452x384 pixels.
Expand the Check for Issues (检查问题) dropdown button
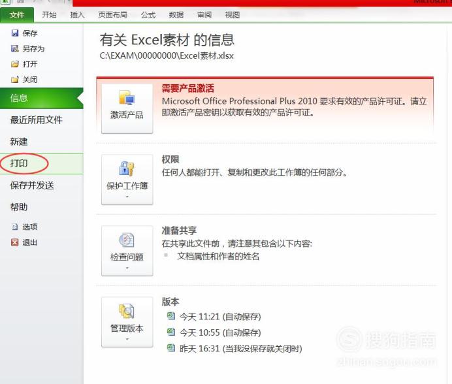coord(127,251)
